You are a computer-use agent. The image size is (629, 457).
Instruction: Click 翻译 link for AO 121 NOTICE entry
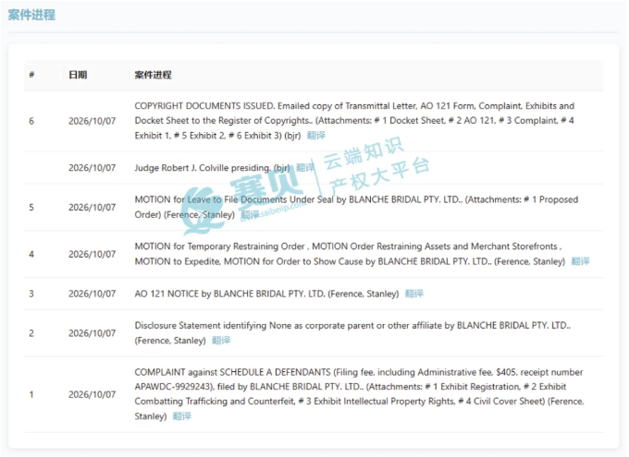coord(414,294)
